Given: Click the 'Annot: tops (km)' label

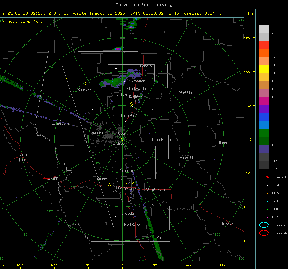Looking at the screenshot, I should pos(22,21).
